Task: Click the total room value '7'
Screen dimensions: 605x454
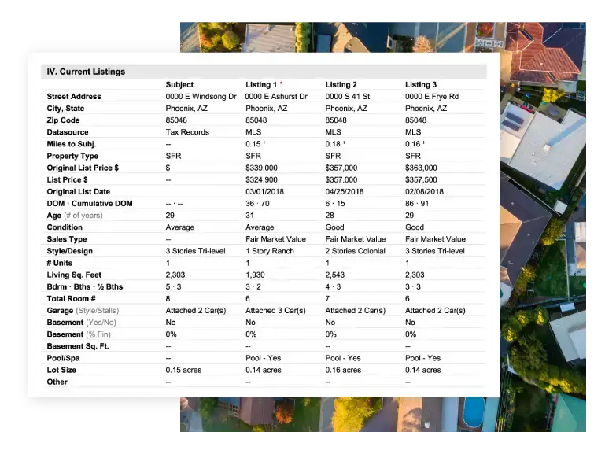Action: pyautogui.click(x=327, y=298)
